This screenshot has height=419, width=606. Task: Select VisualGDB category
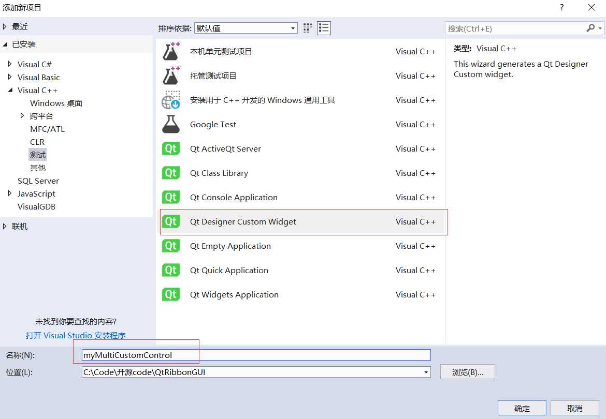point(36,206)
